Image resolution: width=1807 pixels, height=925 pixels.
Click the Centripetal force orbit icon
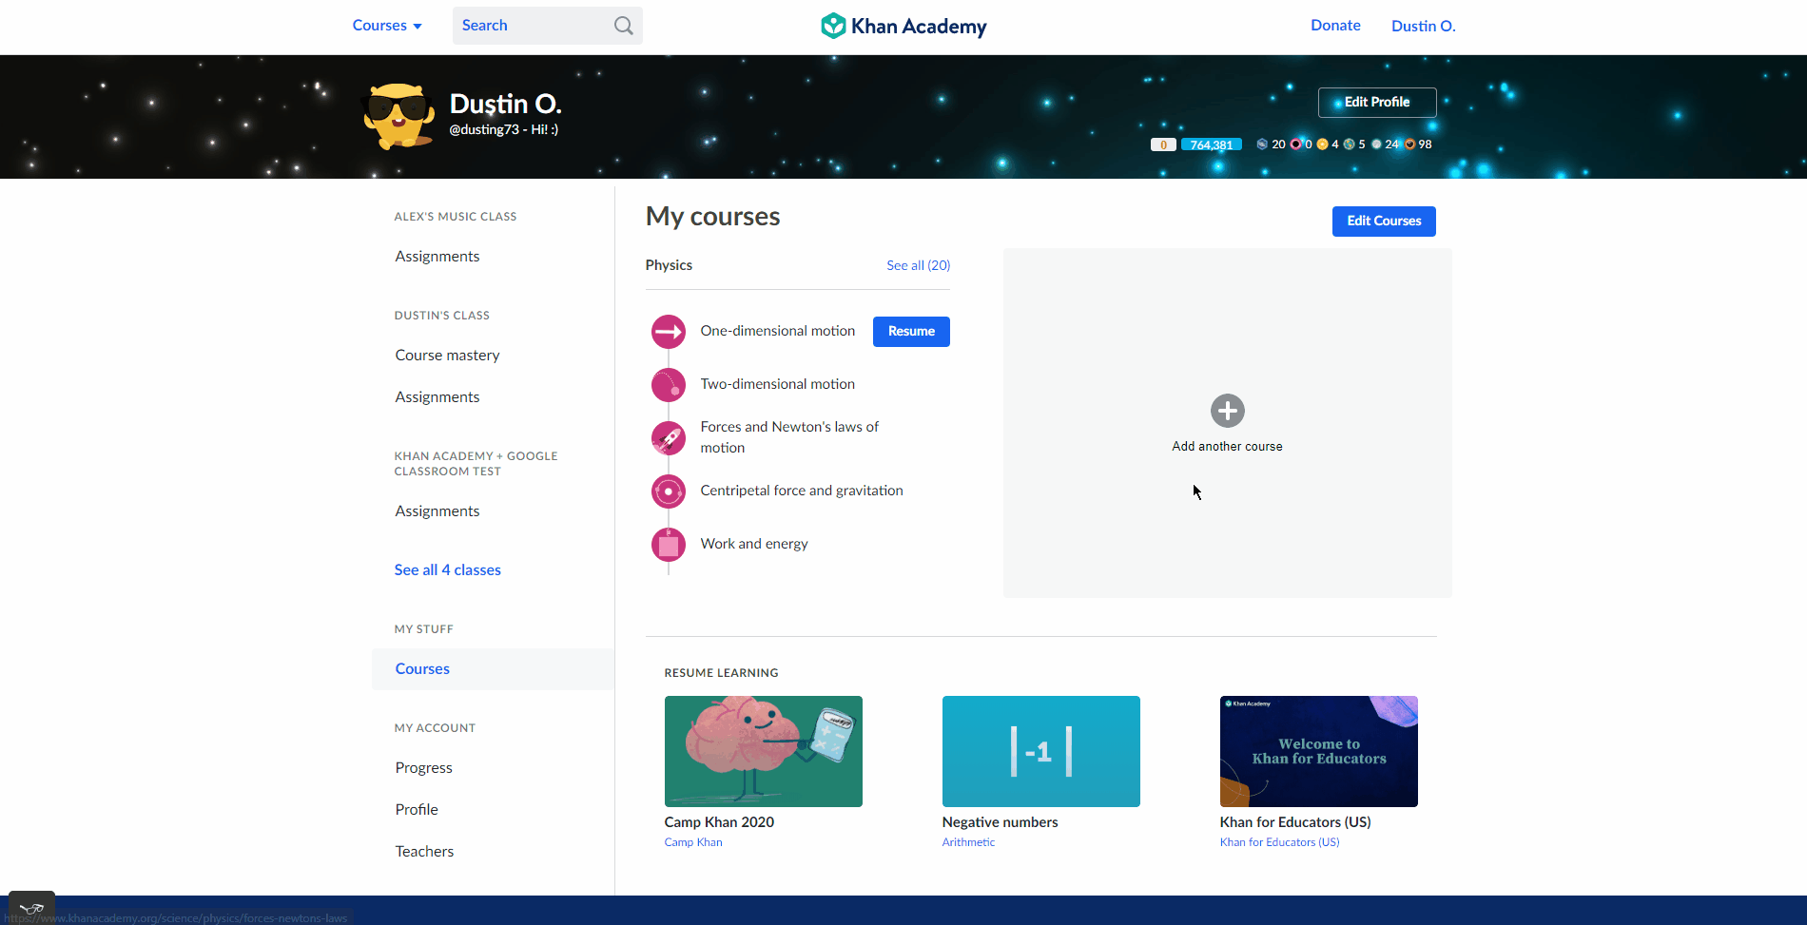[x=669, y=491]
